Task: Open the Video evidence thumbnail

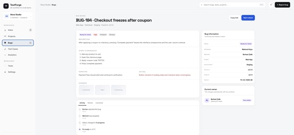Action: pos(102,90)
